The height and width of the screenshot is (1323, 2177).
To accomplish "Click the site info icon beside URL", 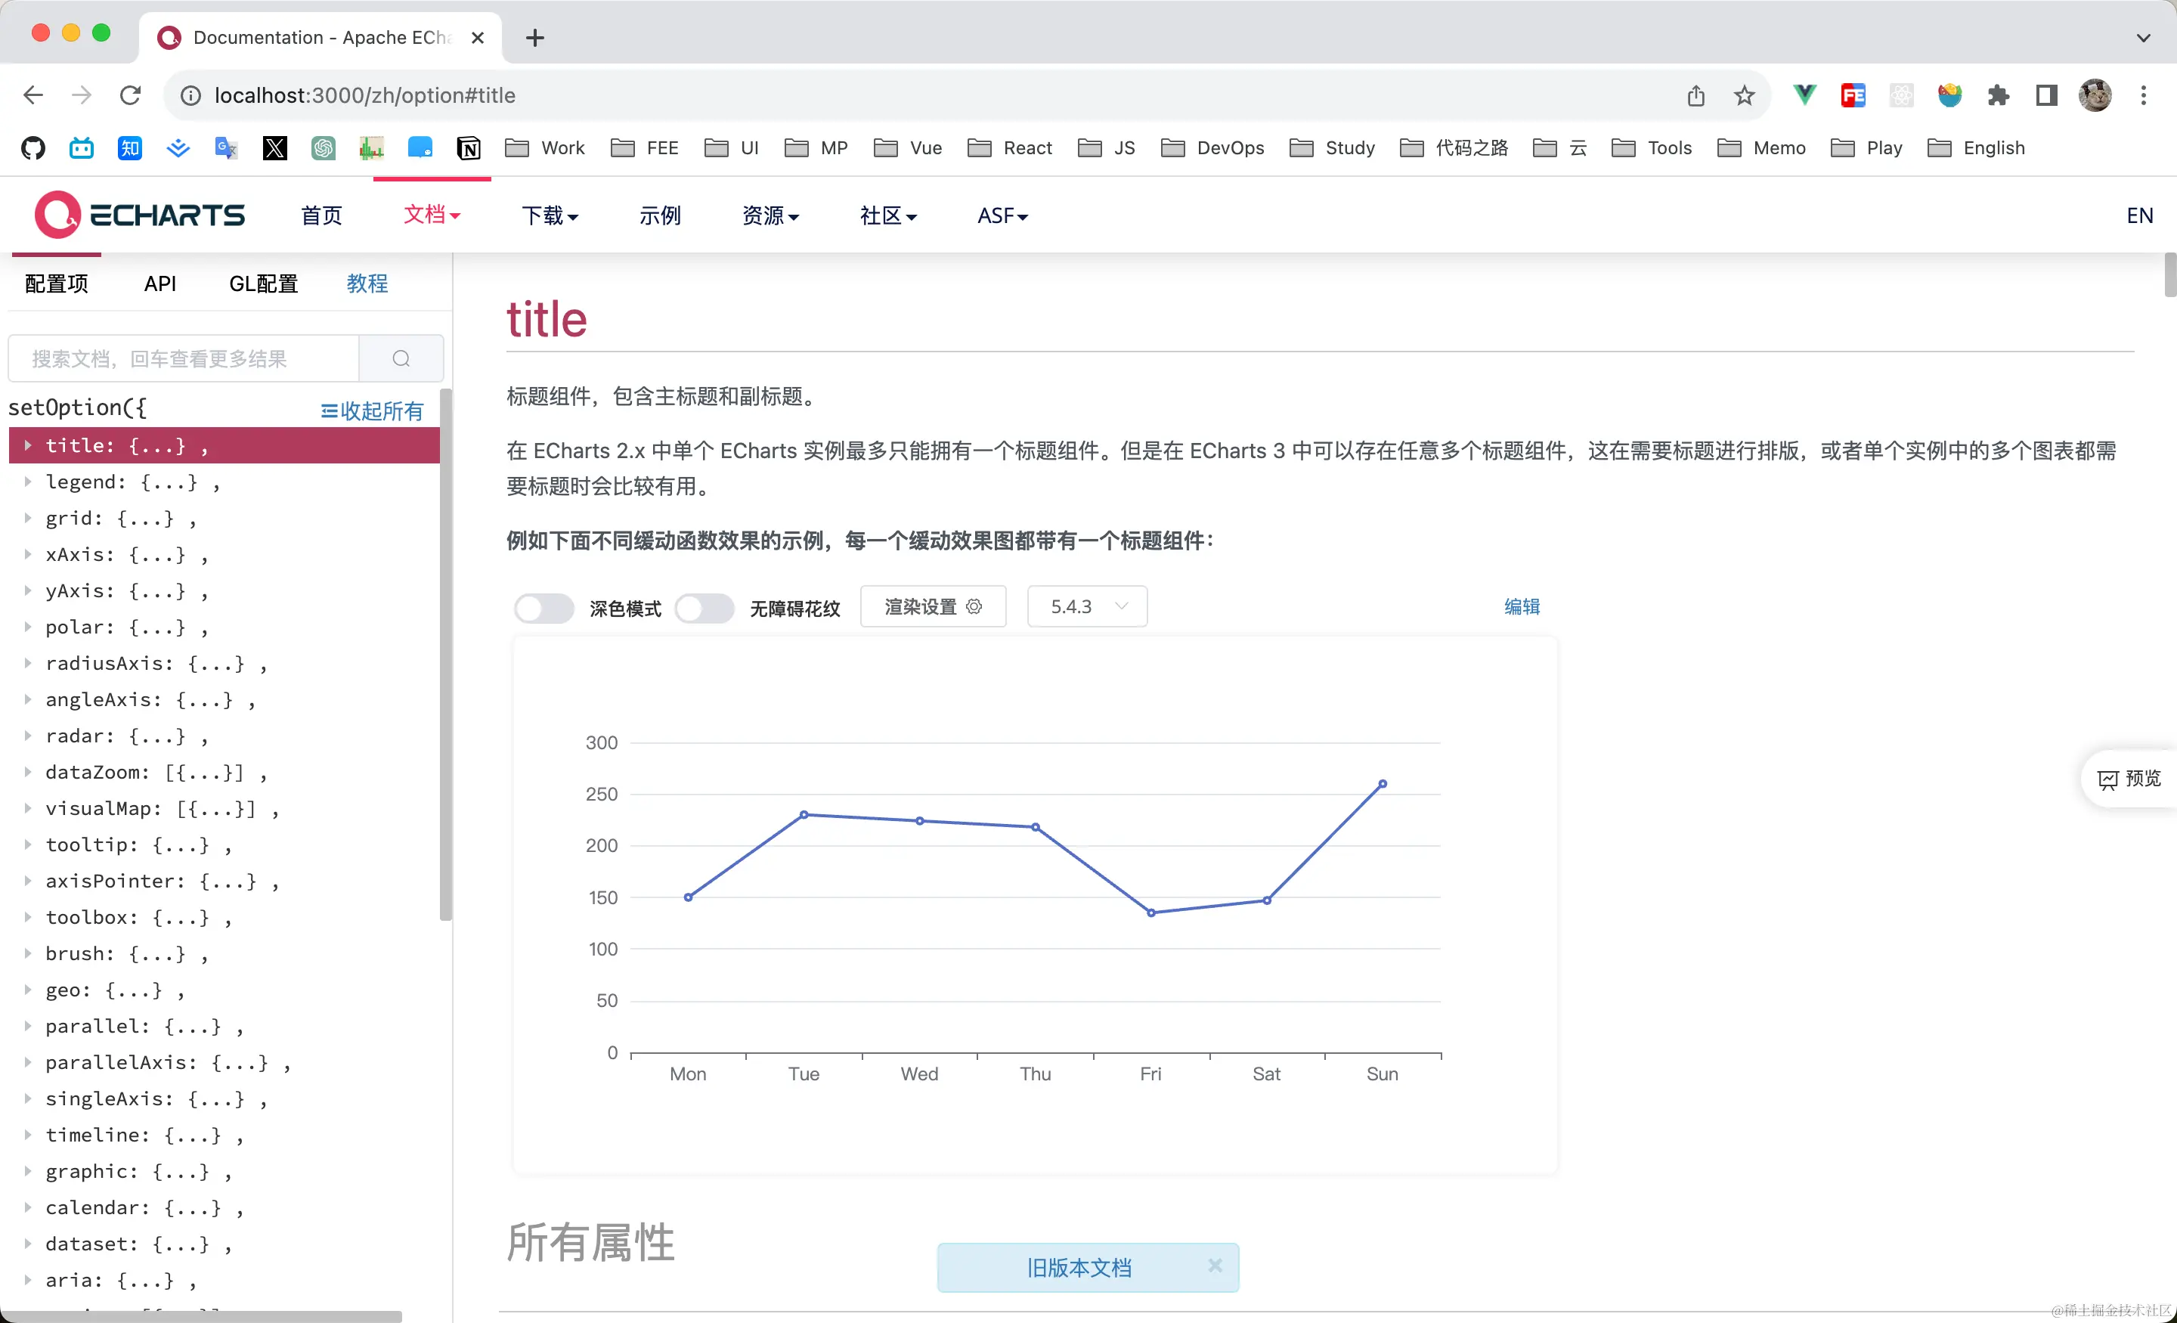I will [190, 95].
